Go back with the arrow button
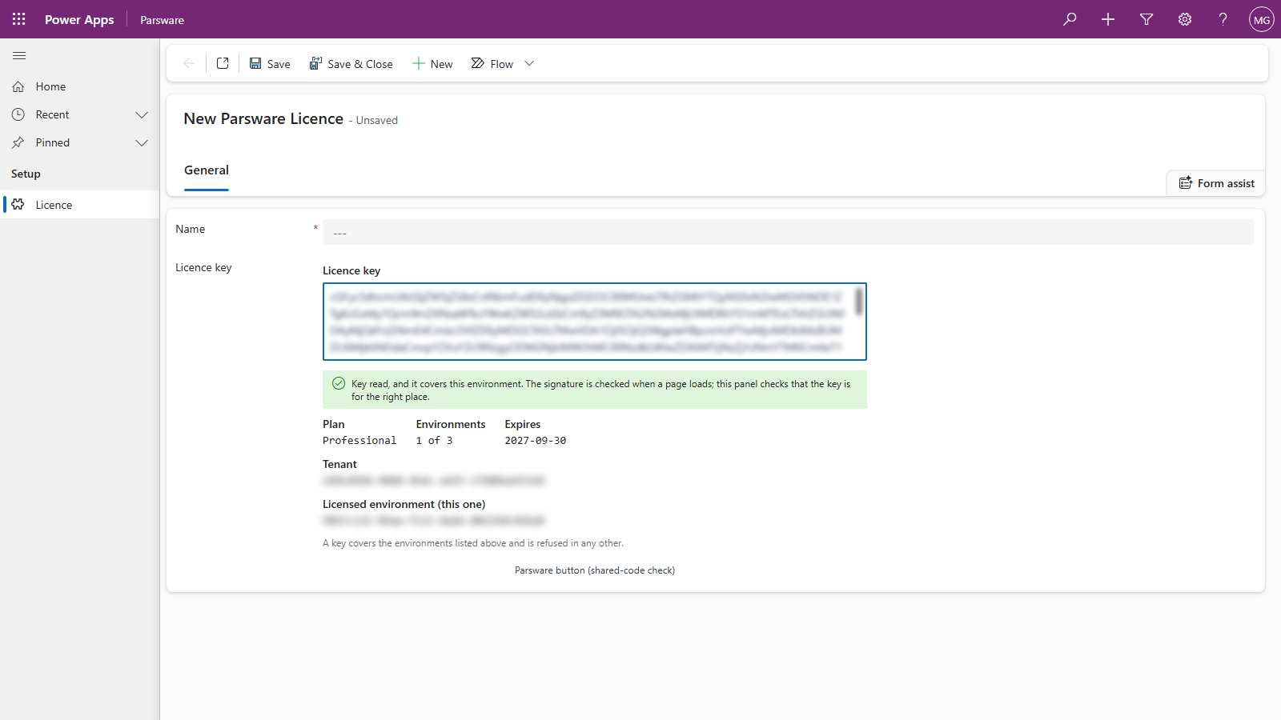 [189, 63]
